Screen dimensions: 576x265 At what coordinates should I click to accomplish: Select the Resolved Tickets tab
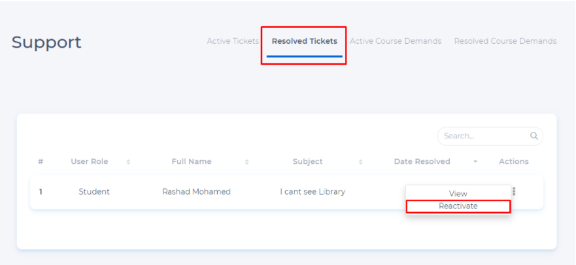pos(304,41)
